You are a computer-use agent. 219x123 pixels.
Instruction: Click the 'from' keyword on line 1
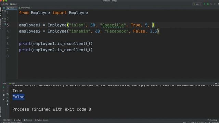tap(24, 13)
